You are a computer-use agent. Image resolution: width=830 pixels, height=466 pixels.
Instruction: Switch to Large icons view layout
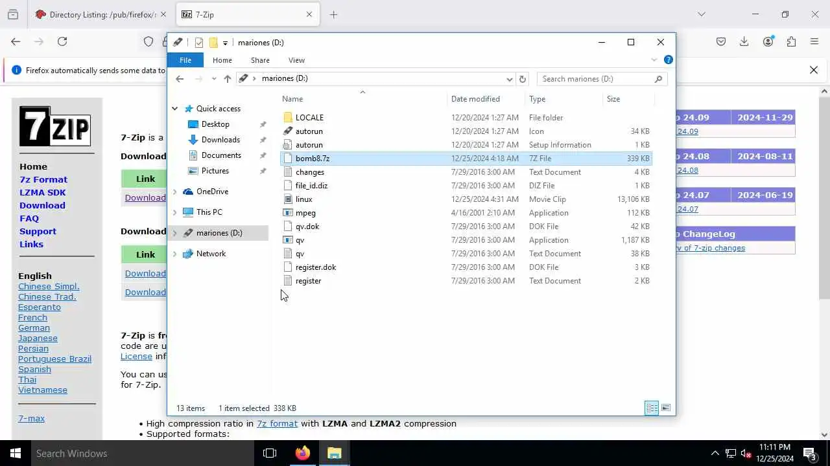point(666,408)
